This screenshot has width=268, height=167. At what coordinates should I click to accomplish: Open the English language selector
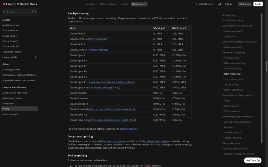(x=229, y=4)
